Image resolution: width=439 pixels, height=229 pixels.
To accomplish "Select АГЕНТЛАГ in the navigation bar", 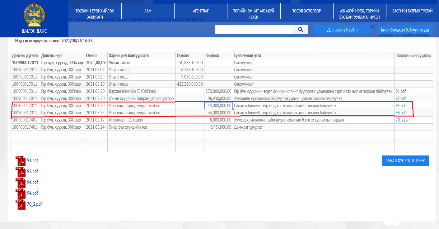I will [201, 11].
